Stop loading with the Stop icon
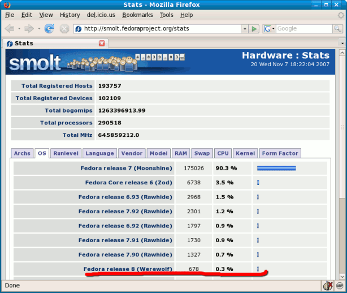The image size is (347, 293). [x=64, y=29]
